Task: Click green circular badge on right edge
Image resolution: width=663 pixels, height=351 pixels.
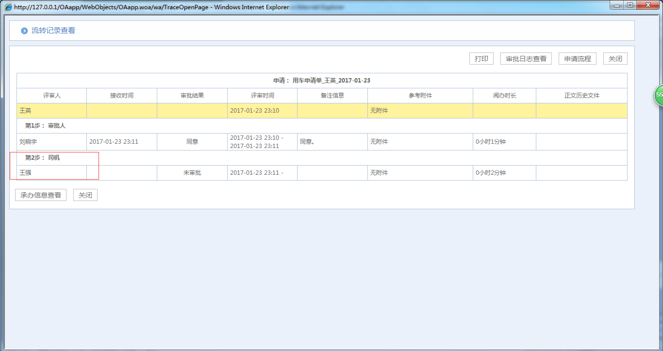Action: pyautogui.click(x=659, y=95)
